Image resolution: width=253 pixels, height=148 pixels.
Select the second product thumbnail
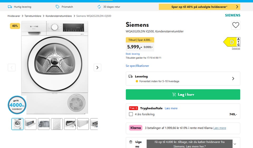31,124
